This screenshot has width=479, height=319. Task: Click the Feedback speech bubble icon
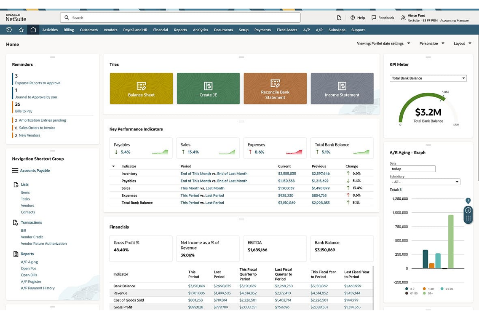pos(374,18)
